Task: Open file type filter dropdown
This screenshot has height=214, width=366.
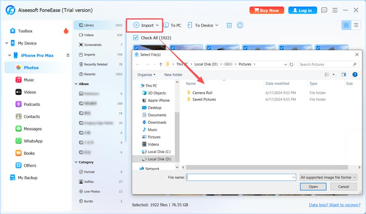Action: tap(328, 177)
